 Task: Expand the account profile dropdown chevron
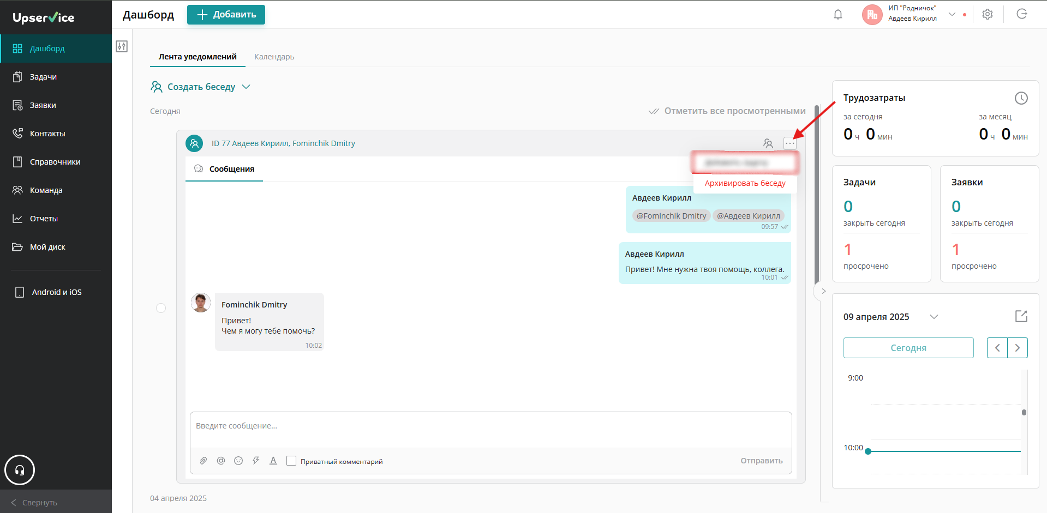pos(952,14)
